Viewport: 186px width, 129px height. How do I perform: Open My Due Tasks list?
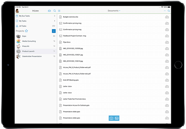point(36,16)
